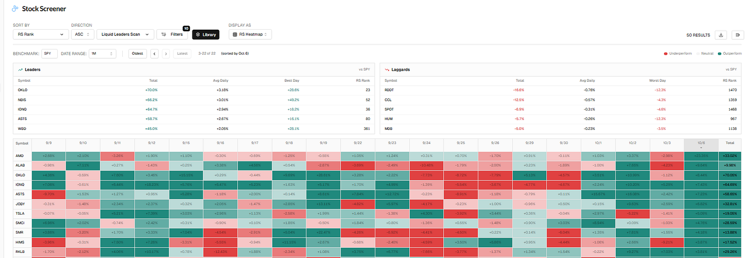Click the Leaders uptrend icon

point(20,69)
